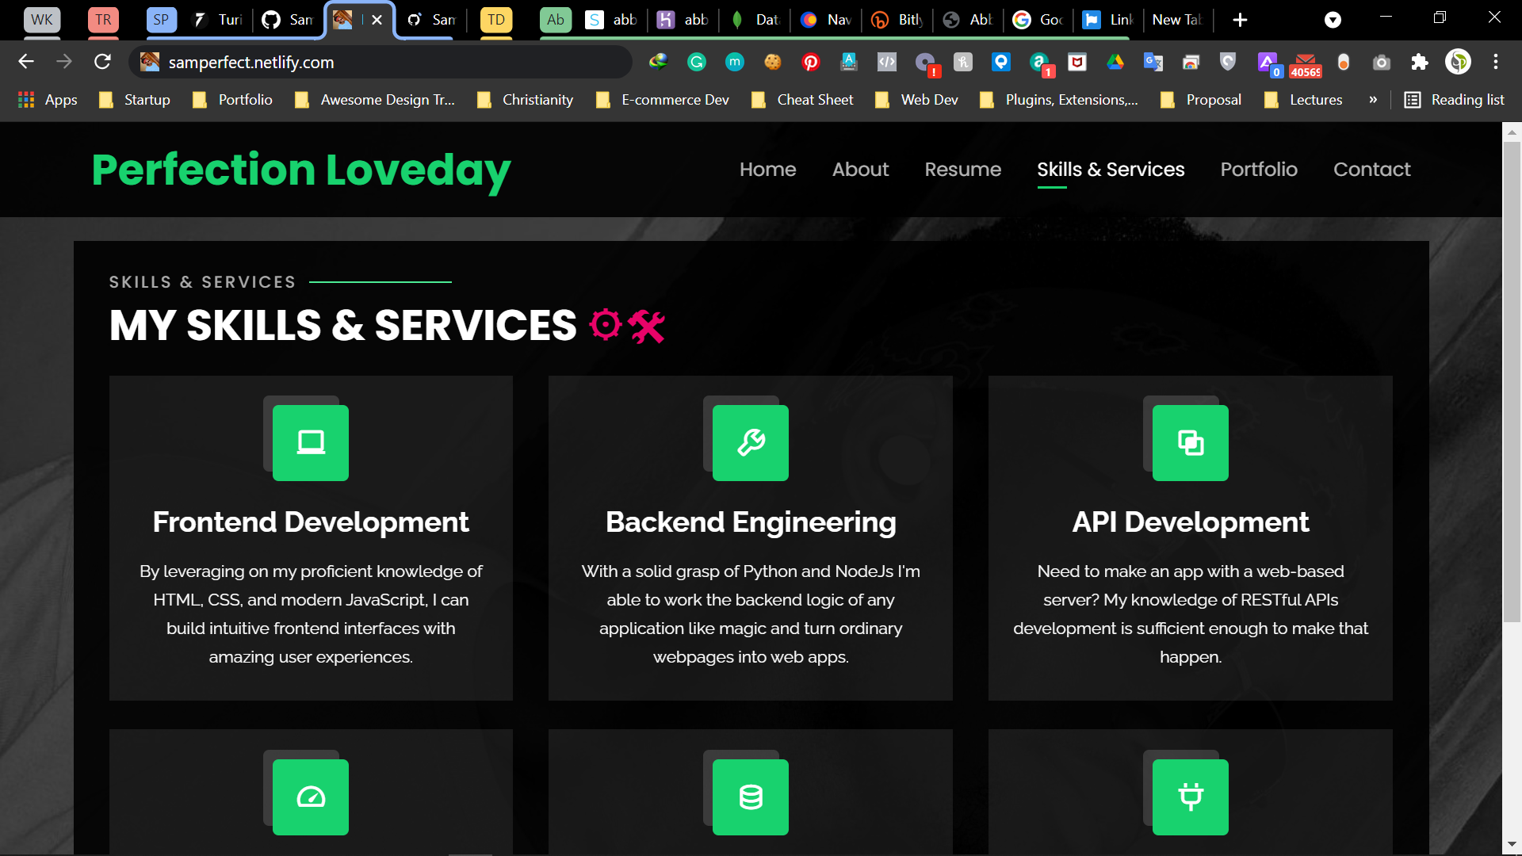Click the Pinterest extension icon

[x=811, y=62]
